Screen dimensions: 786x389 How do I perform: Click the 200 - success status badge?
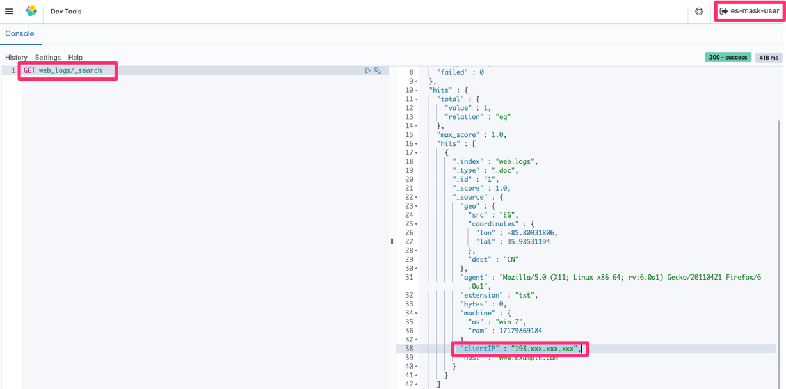point(728,57)
